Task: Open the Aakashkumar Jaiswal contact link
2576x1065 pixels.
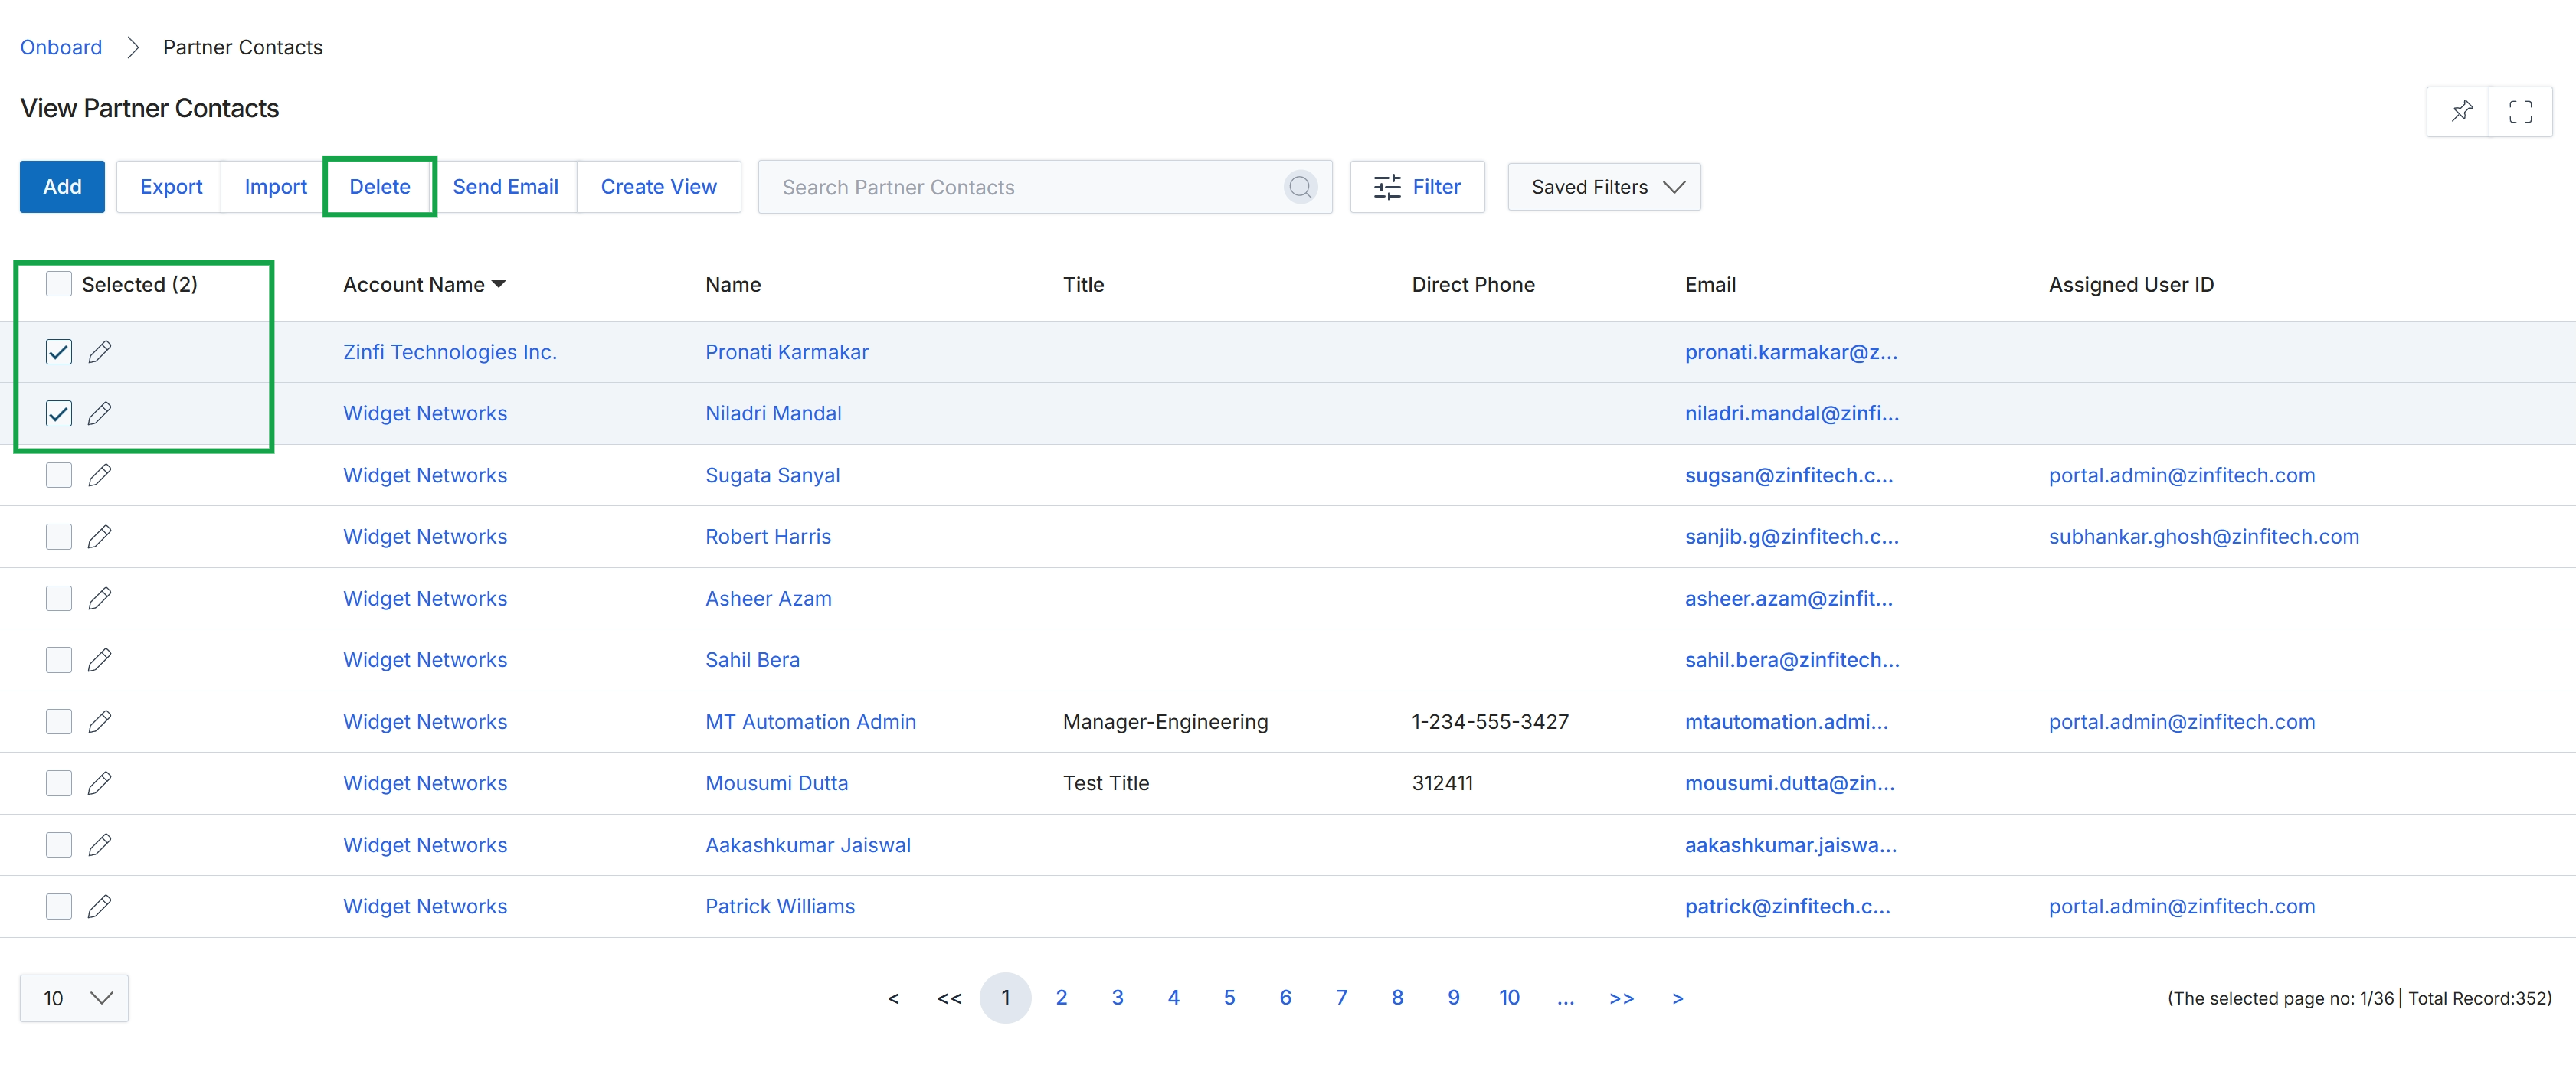Action: click(808, 845)
